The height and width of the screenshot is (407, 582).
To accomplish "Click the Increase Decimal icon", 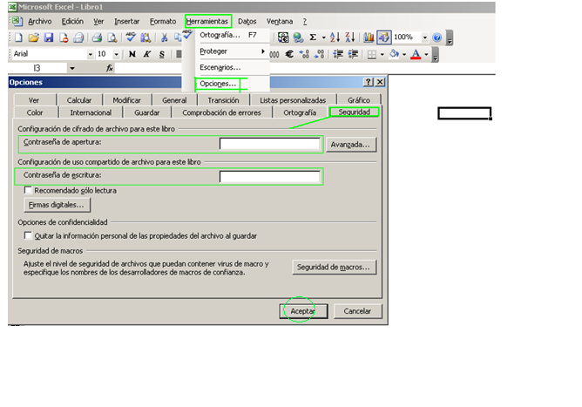I will tap(304, 54).
